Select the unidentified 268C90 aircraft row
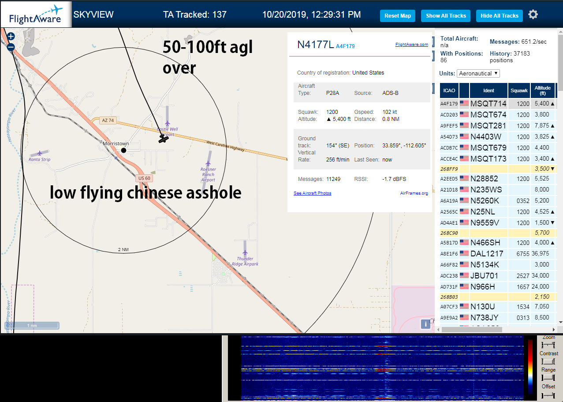This screenshot has height=402, width=563. pos(498,233)
